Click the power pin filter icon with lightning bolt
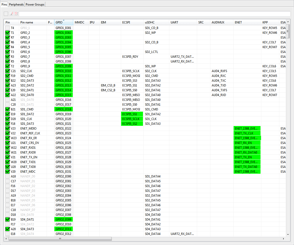Image resolution: width=294 pixels, height=245 pixels. pyautogui.click(x=11, y=14)
